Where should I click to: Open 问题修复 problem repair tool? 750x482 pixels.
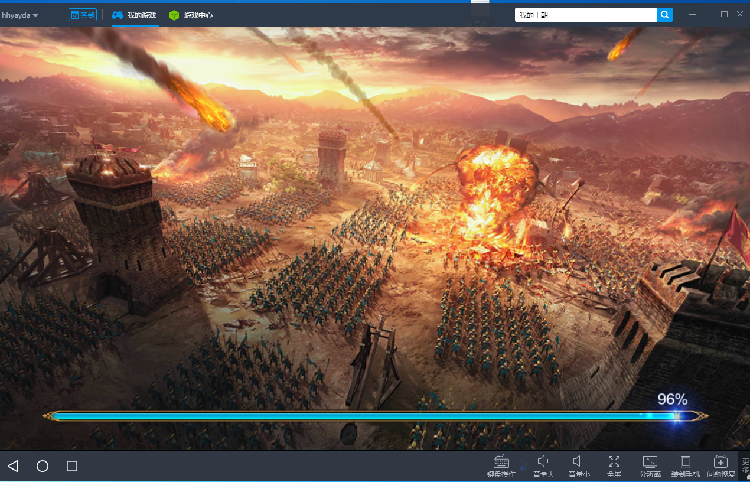(x=720, y=466)
